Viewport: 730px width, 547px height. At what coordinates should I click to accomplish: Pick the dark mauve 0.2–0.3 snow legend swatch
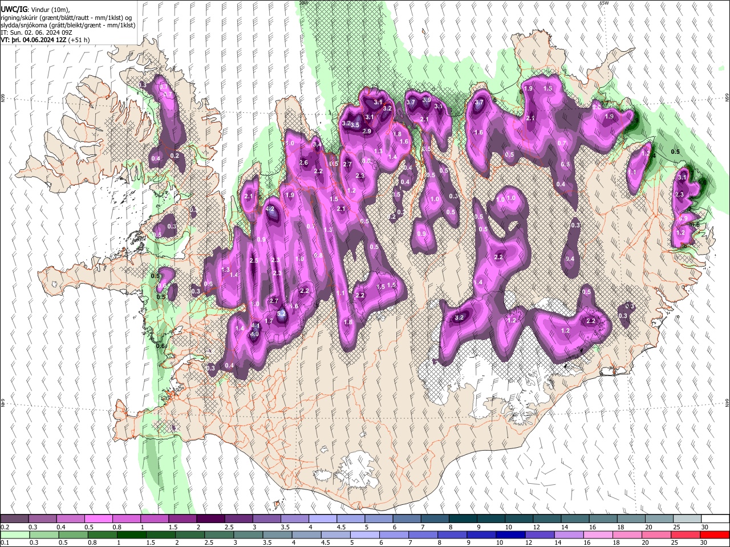[15, 519]
